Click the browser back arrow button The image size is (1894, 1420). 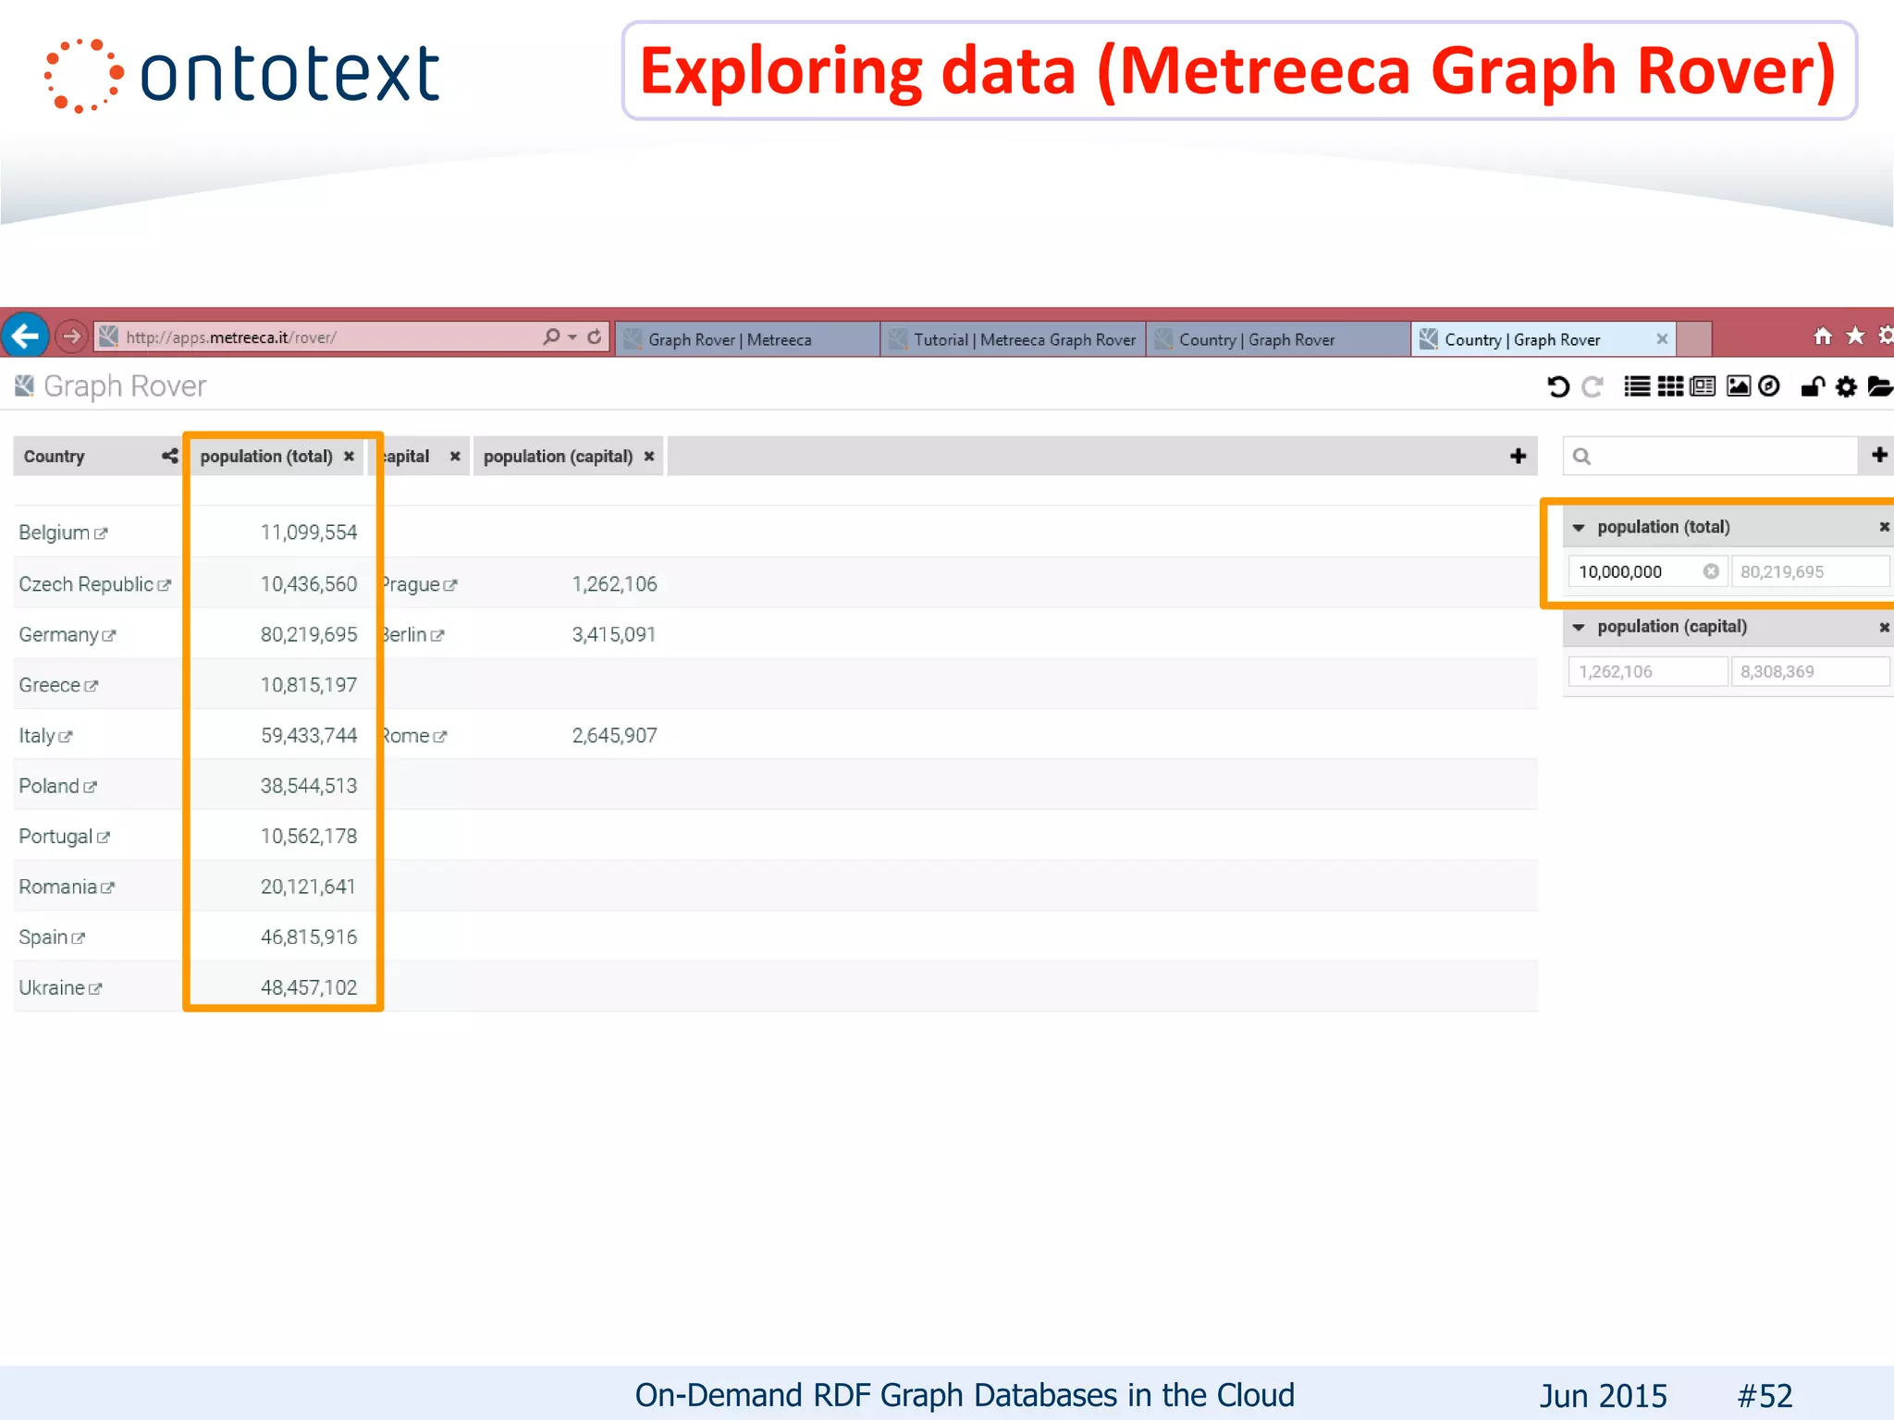tap(25, 336)
